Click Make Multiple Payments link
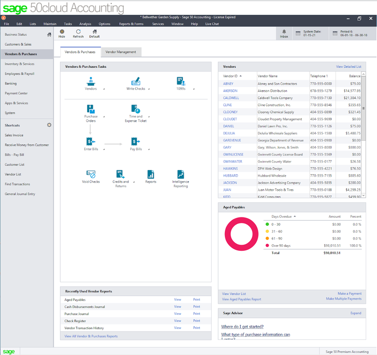This screenshot has width=377, height=355. coord(344,299)
